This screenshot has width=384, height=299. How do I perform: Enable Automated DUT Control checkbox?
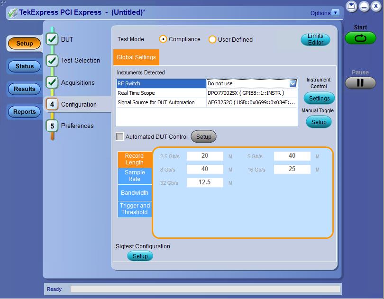(120, 136)
